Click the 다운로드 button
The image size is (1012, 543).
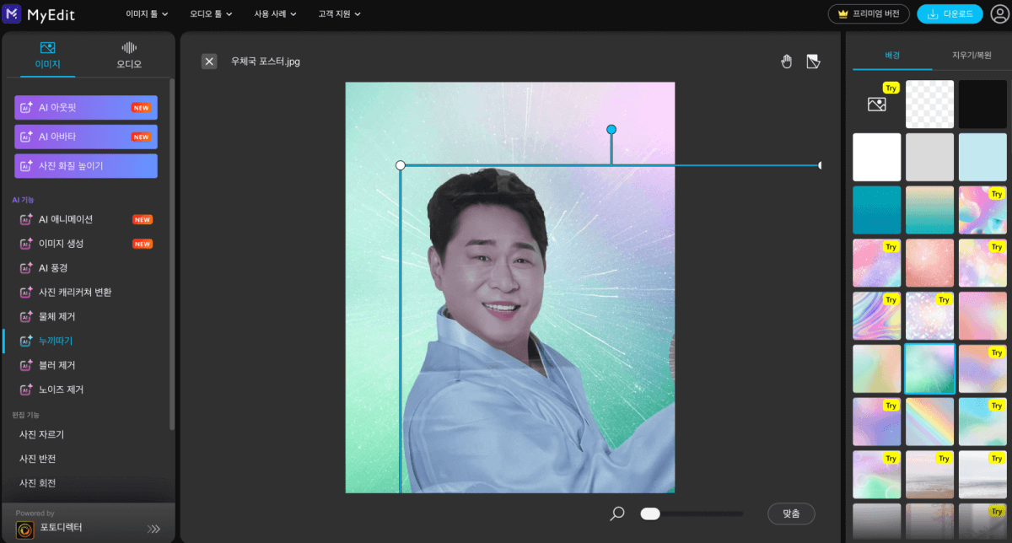pos(950,13)
